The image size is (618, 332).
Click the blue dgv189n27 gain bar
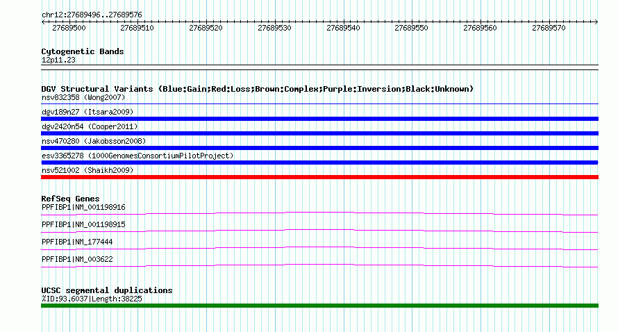(319, 119)
